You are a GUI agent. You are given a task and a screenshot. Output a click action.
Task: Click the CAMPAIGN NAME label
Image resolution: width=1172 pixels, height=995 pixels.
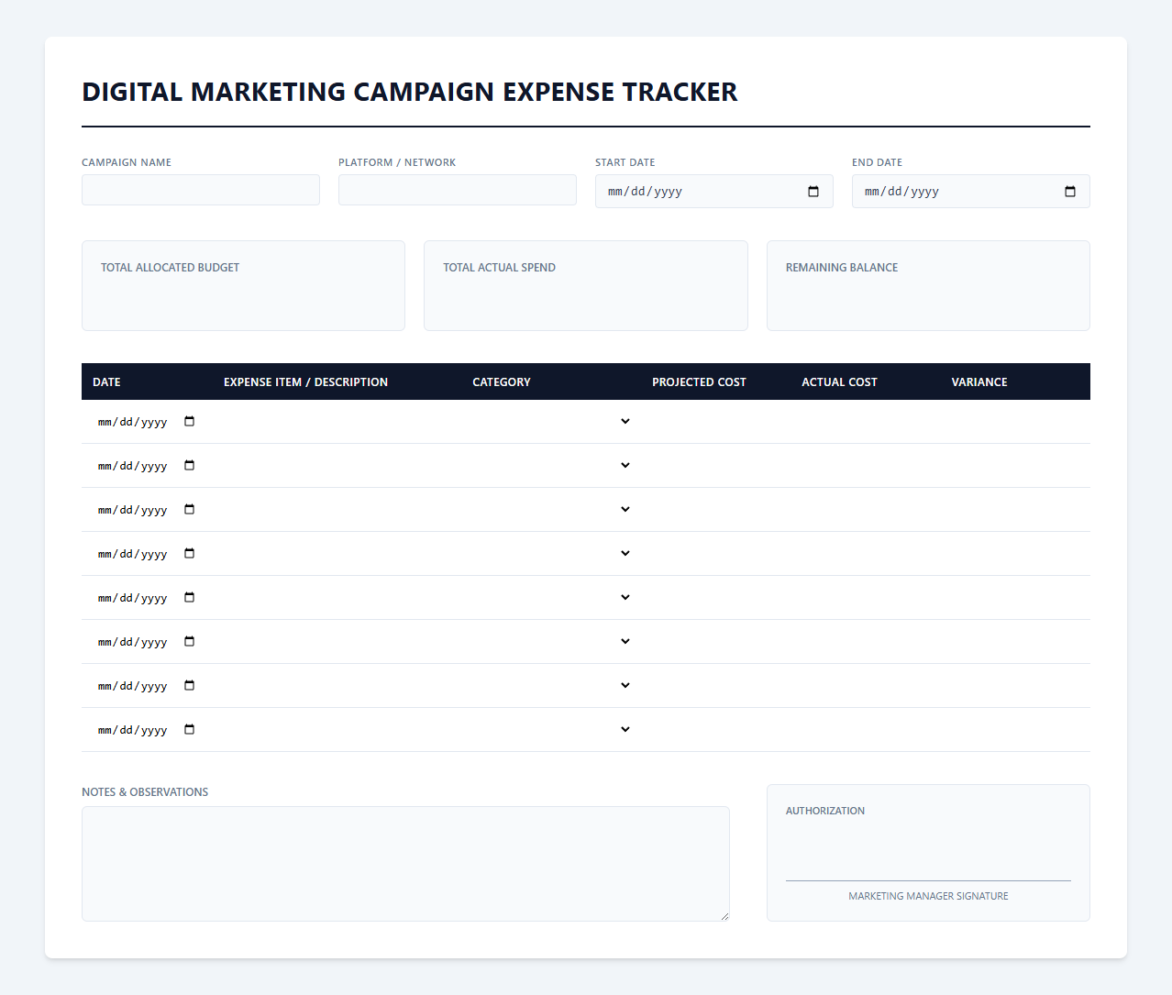(x=127, y=162)
